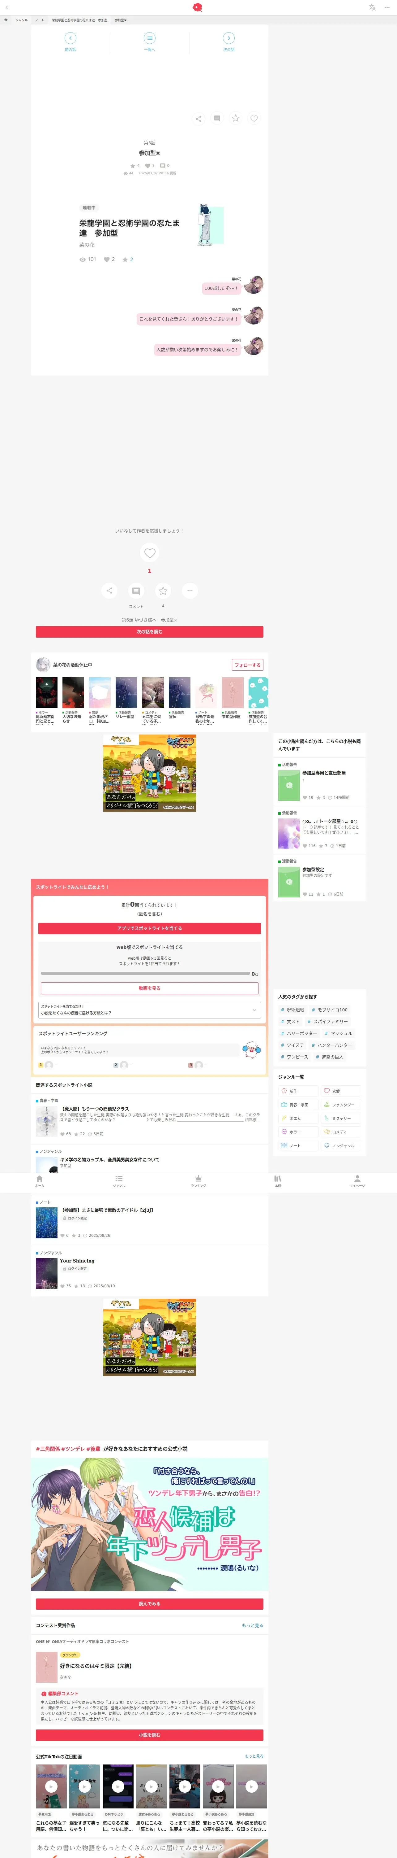Select the 進撃の巨人 tag
The width and height of the screenshot is (397, 1858).
click(329, 1057)
